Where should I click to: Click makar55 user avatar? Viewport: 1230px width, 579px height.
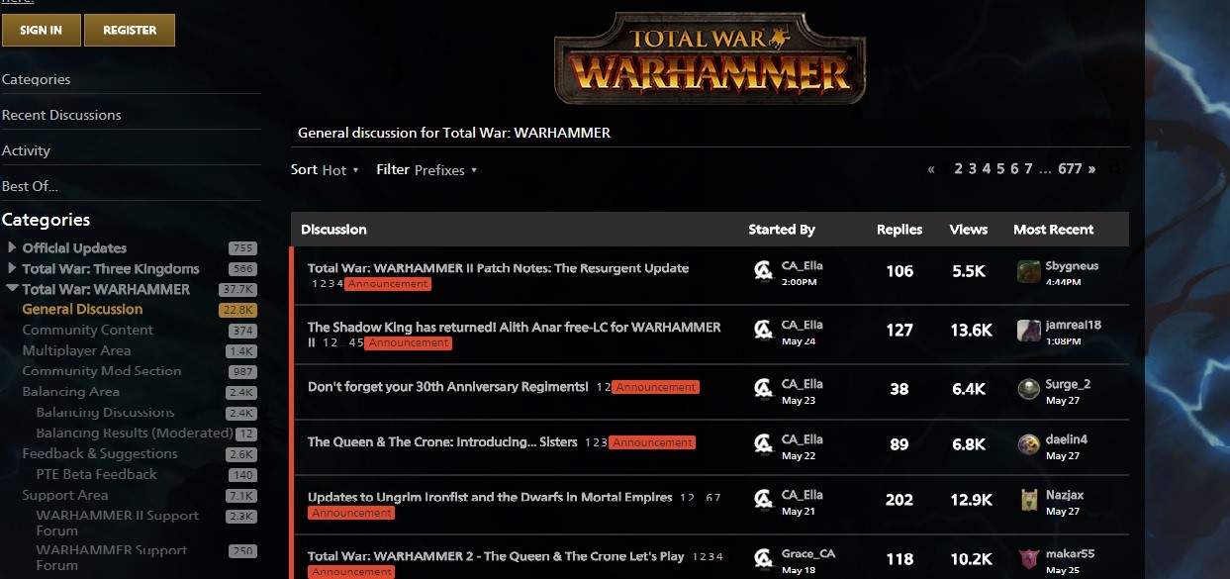click(1029, 559)
